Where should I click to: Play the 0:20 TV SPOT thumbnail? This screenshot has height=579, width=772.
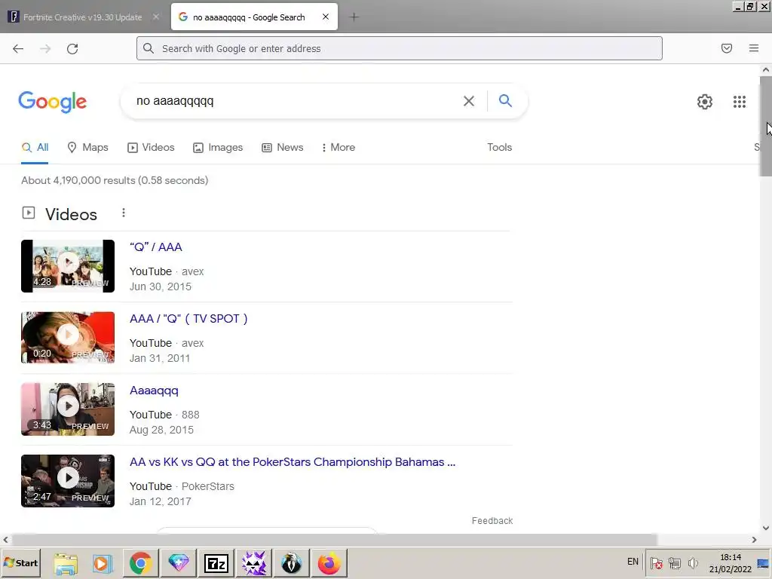[68, 337]
